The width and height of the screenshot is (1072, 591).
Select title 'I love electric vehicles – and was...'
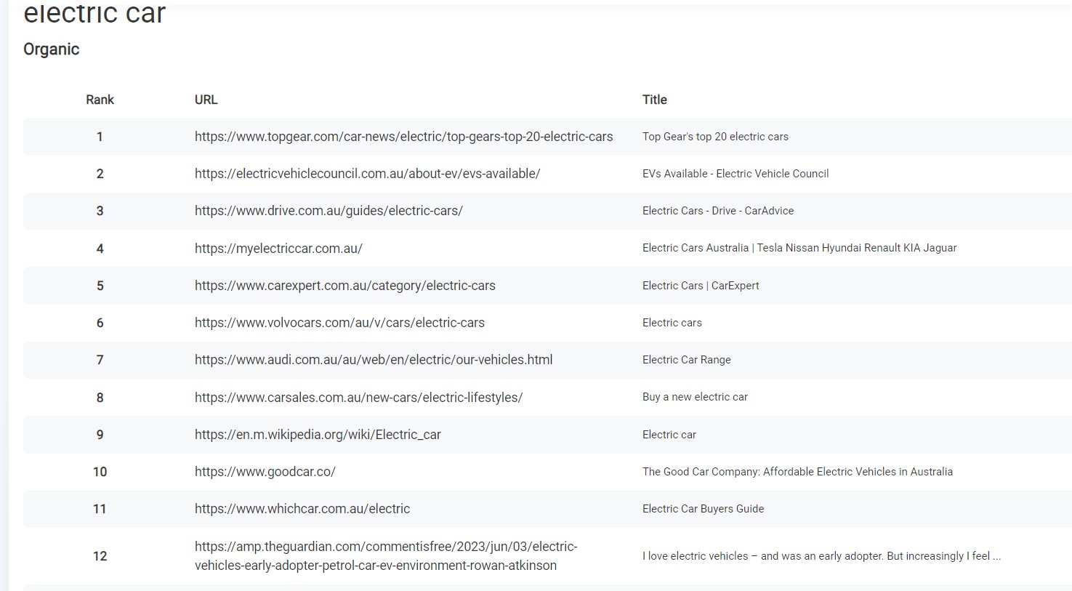(x=821, y=556)
